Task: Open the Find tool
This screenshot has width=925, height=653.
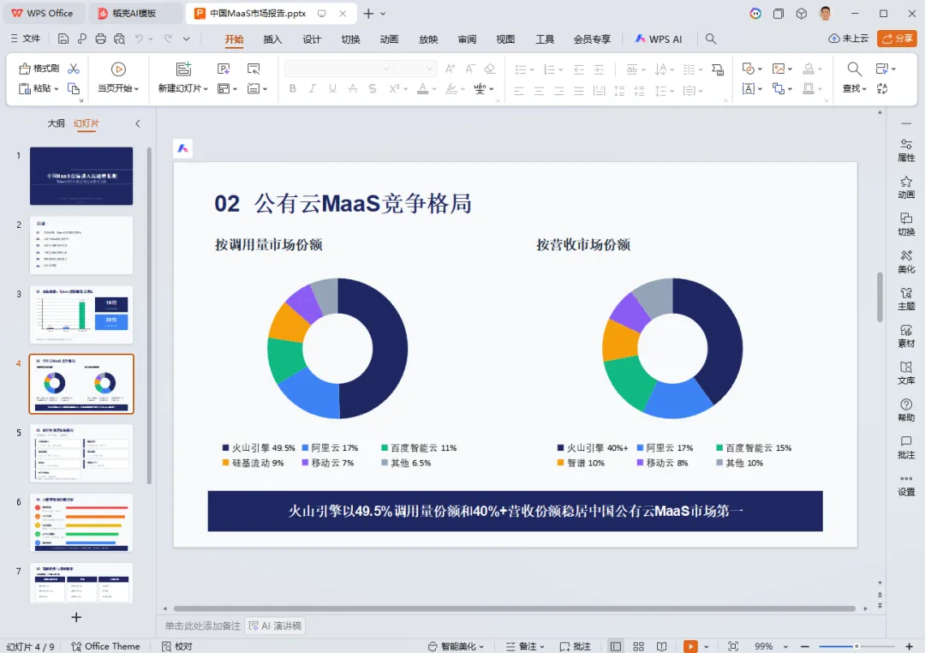Action: [854, 77]
